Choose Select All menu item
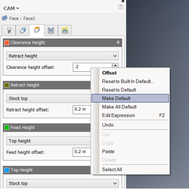Screen dimensions: 189x189 [130, 170]
